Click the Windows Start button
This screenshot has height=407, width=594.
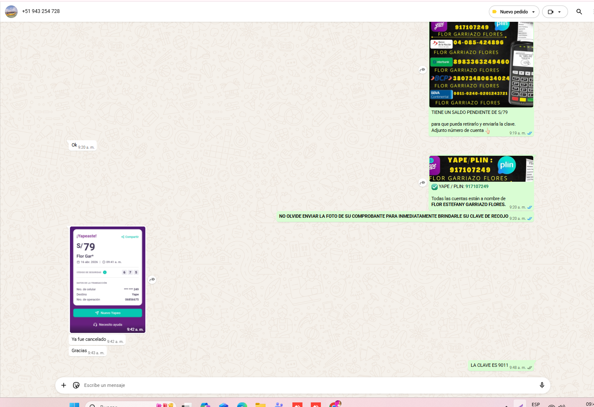[74, 405]
